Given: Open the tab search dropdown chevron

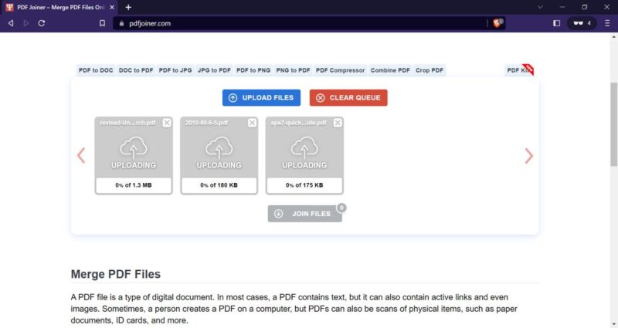Looking at the screenshot, I should click(x=540, y=7).
